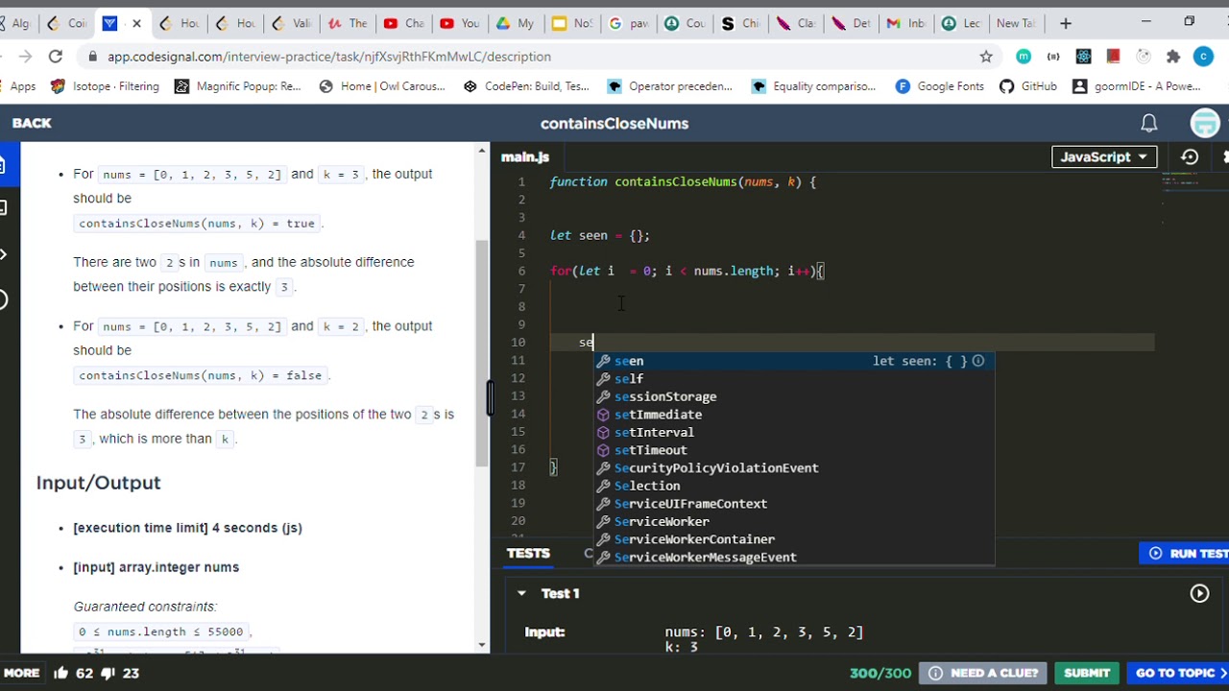The width and height of the screenshot is (1229, 691).
Task: Click the 300/300 score text
Action: [x=879, y=673]
